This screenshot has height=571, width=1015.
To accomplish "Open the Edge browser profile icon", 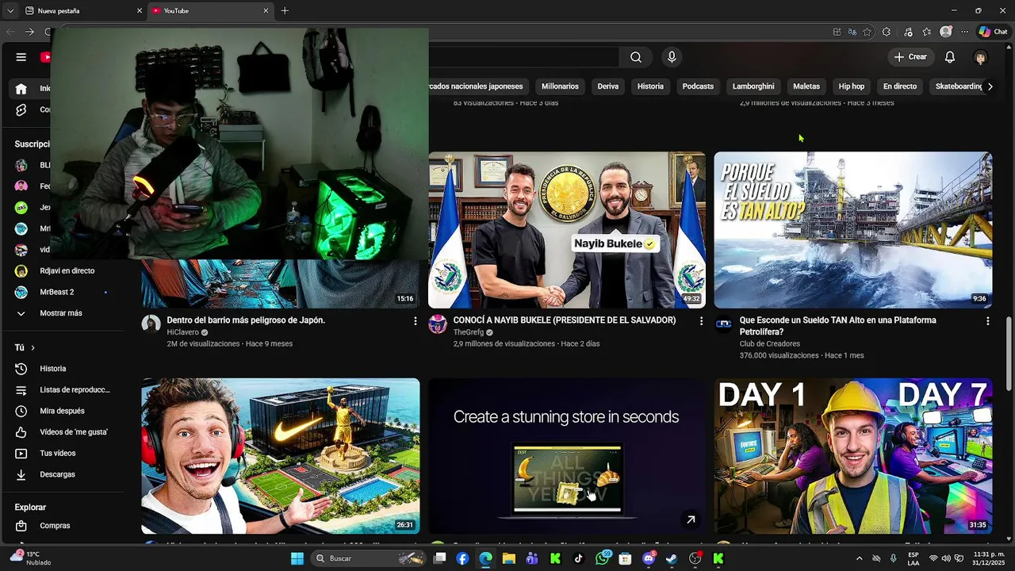I will point(946,32).
